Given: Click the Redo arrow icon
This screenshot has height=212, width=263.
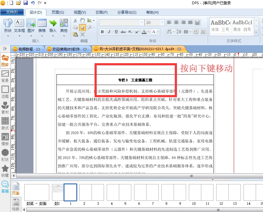Looking at the screenshot, I should tap(40, 3).
